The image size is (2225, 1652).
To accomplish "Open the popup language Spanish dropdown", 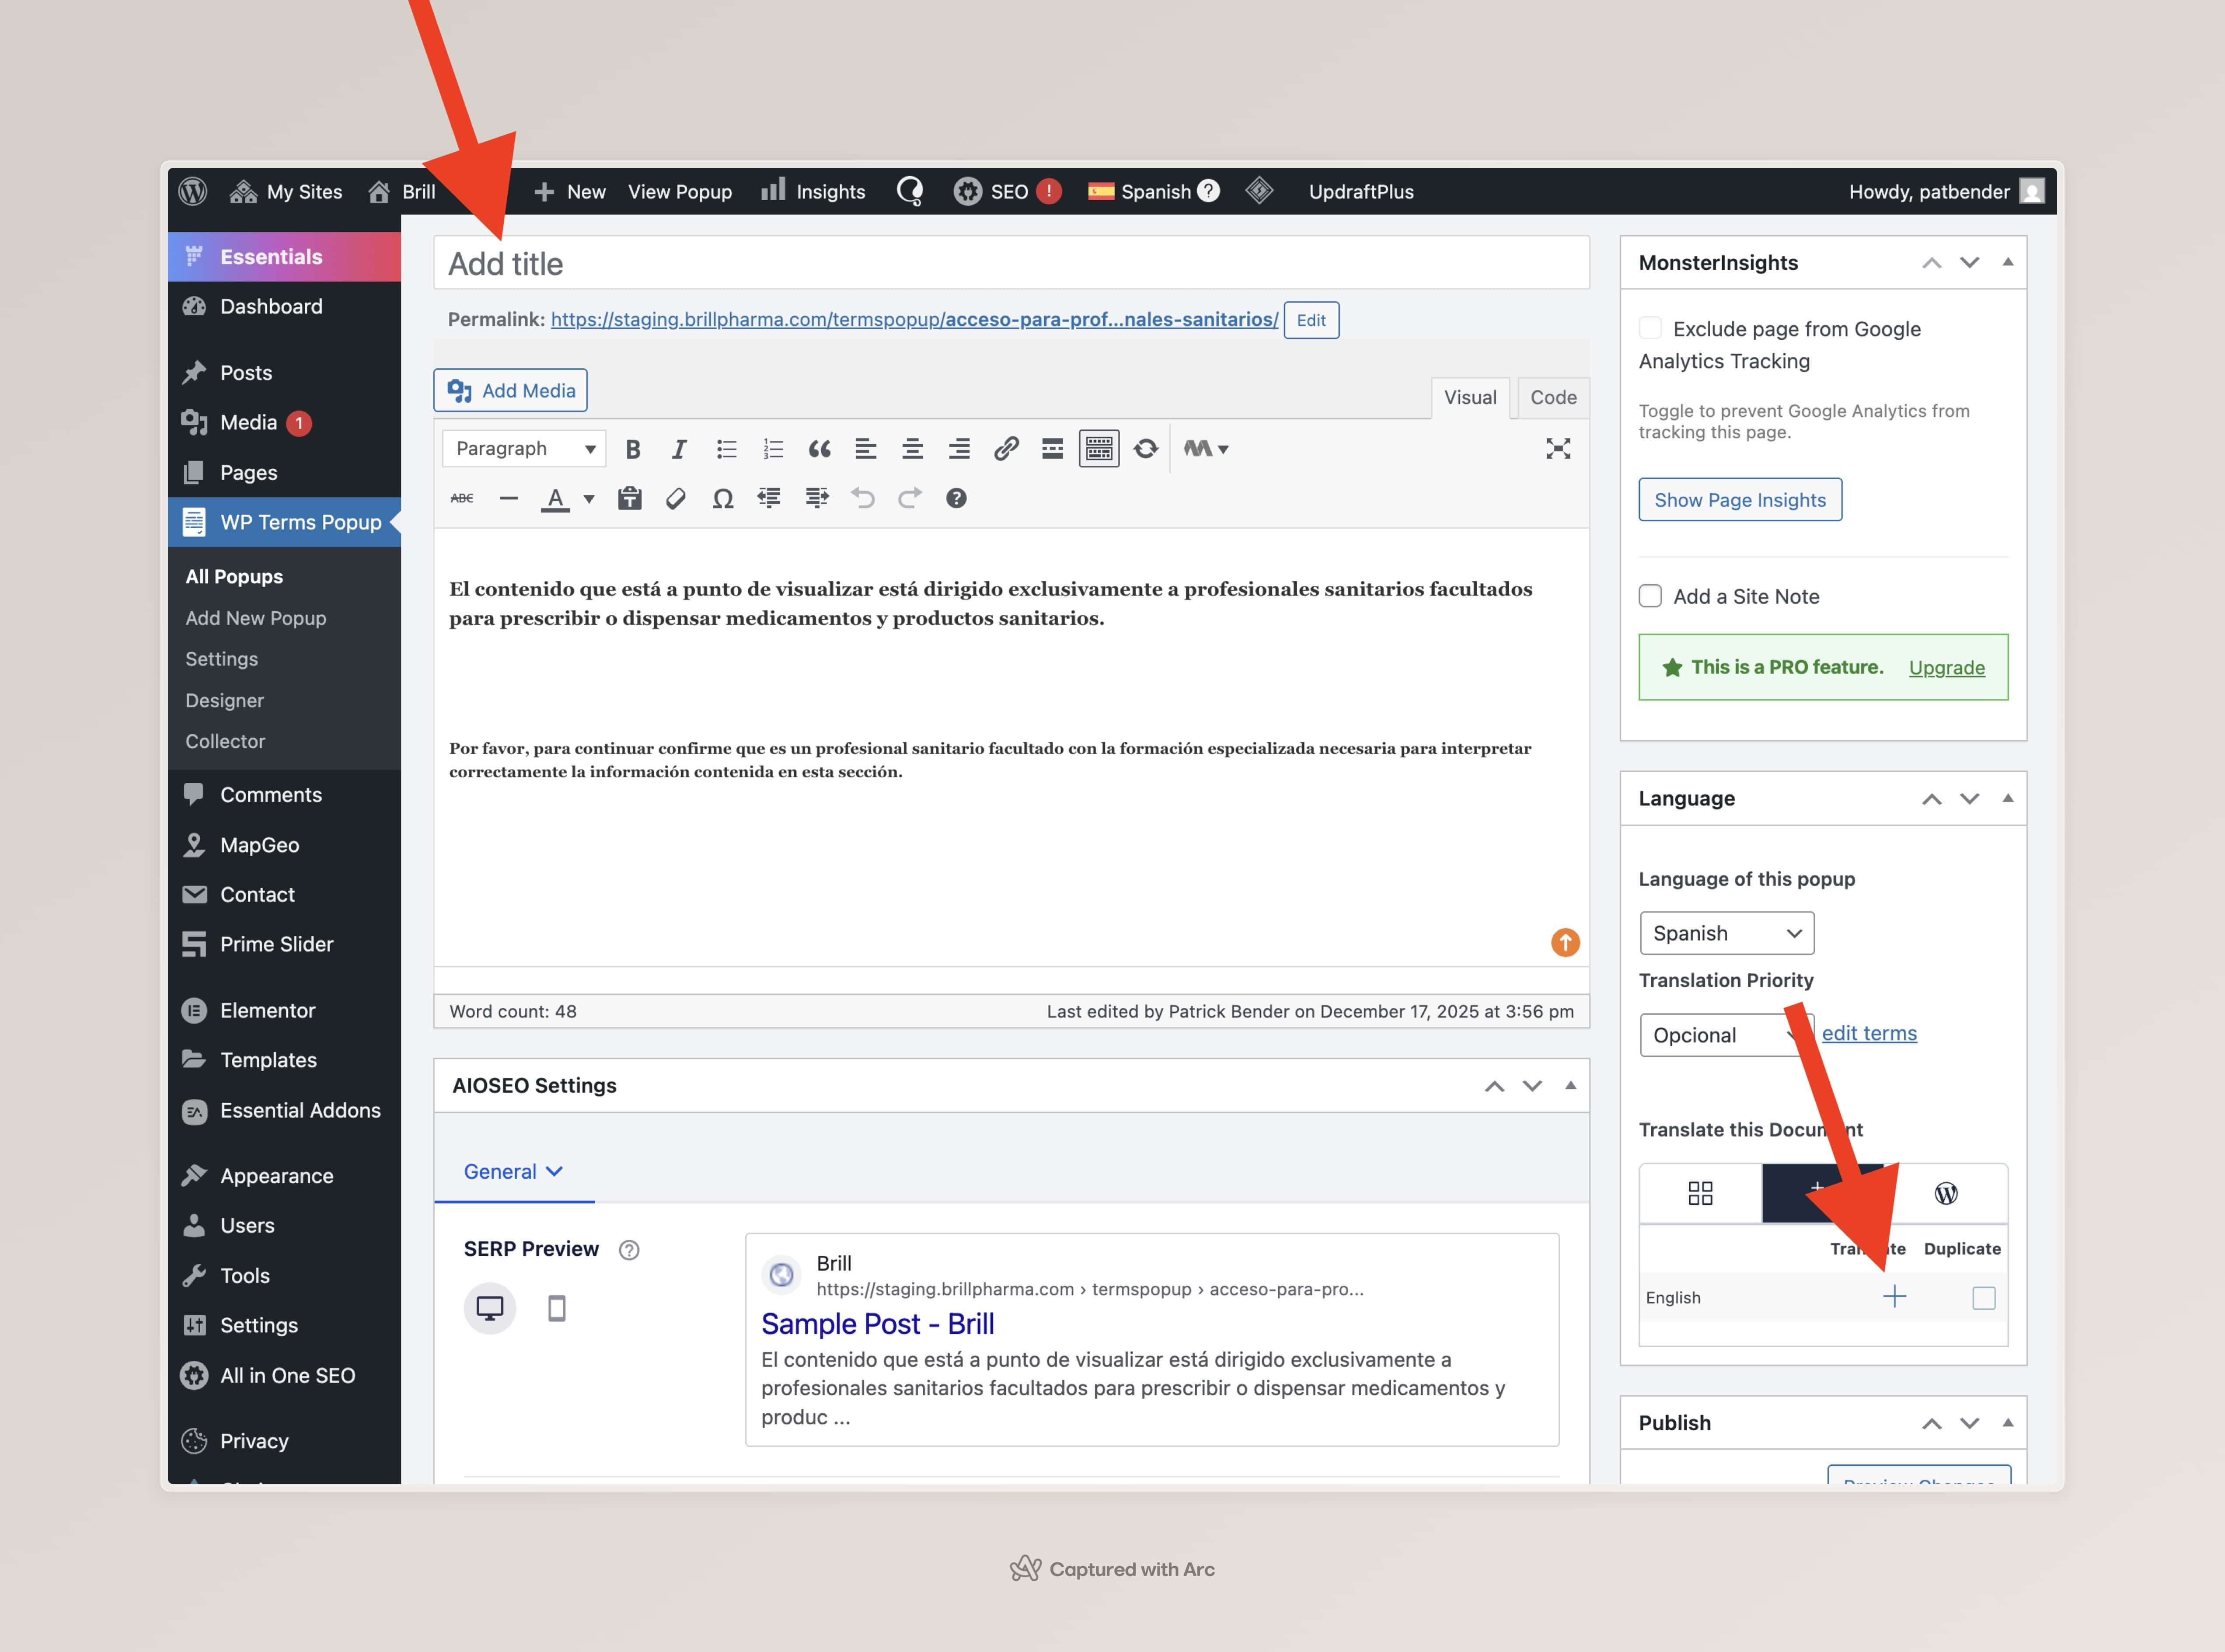I will [1726, 933].
